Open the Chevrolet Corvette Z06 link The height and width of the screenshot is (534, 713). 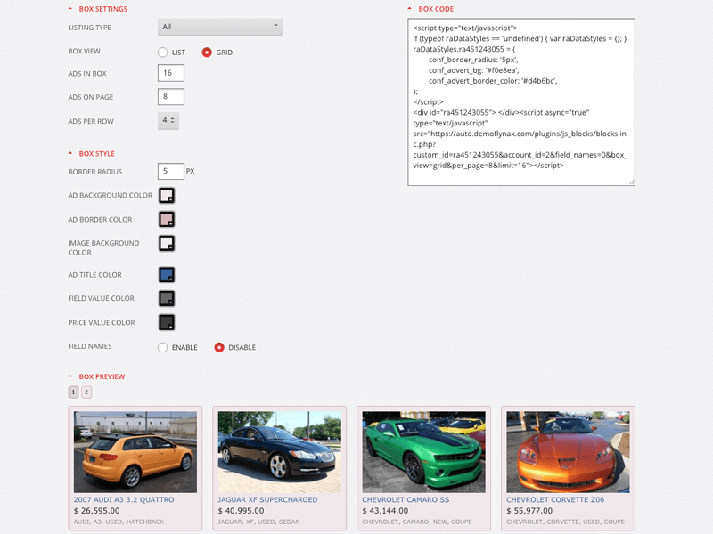pyautogui.click(x=555, y=499)
